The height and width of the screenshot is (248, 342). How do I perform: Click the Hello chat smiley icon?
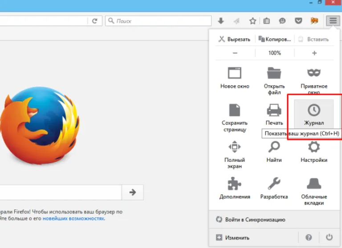coord(282,21)
